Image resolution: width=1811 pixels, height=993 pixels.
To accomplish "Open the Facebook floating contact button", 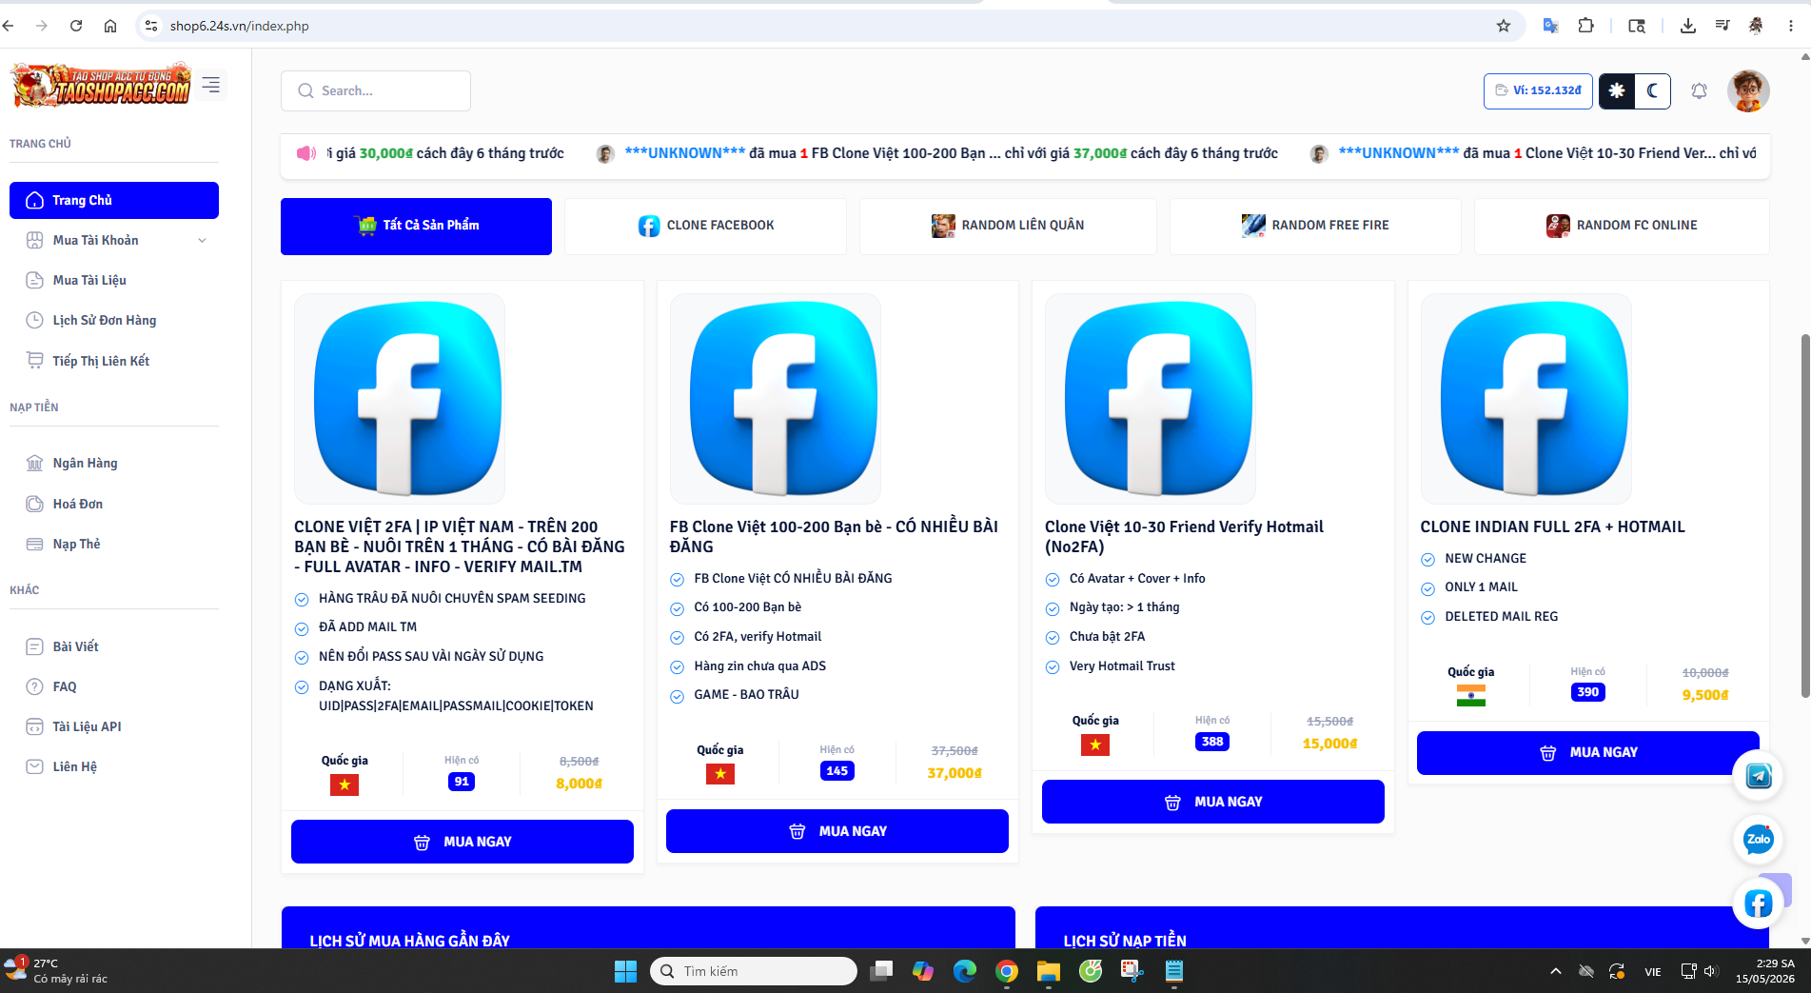I will tap(1758, 904).
